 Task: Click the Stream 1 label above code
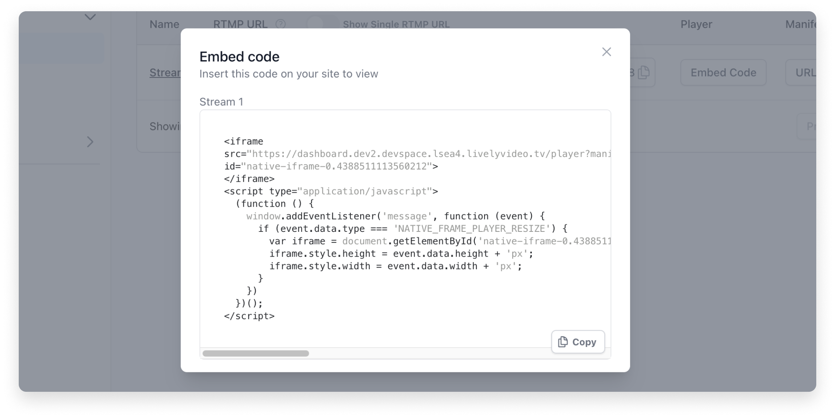(x=221, y=102)
